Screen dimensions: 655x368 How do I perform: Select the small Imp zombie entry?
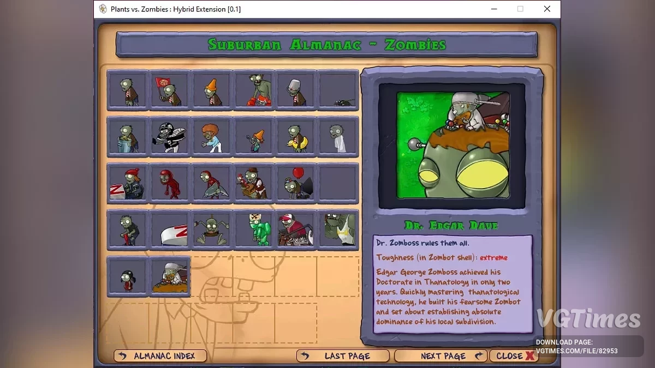pos(128,276)
